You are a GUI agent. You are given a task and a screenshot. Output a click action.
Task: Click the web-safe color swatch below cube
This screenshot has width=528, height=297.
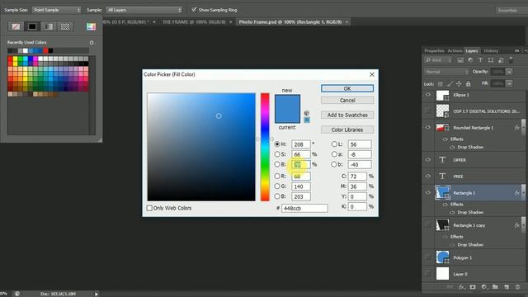[x=307, y=120]
